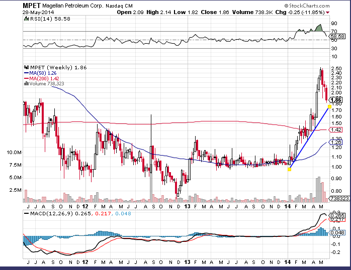Click the 1.00 price axis label

pos(336,167)
